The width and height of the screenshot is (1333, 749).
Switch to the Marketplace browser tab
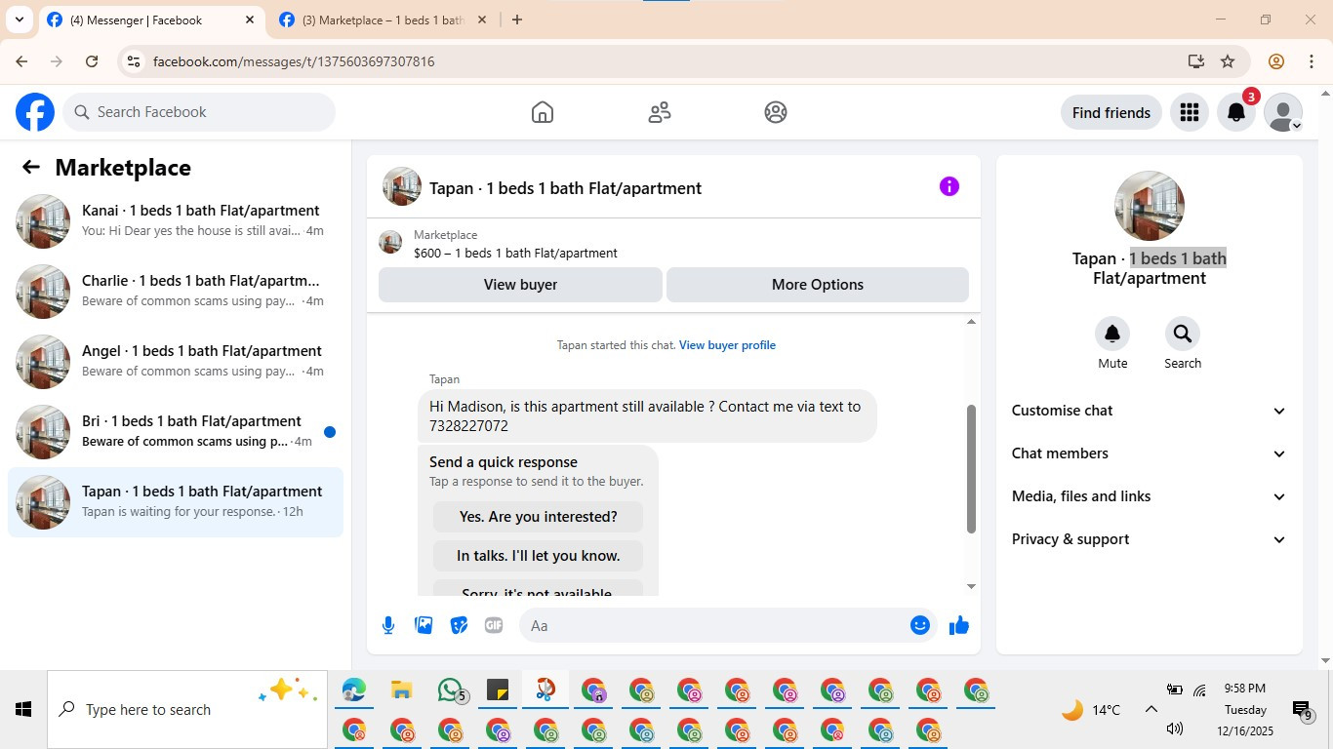tap(383, 20)
